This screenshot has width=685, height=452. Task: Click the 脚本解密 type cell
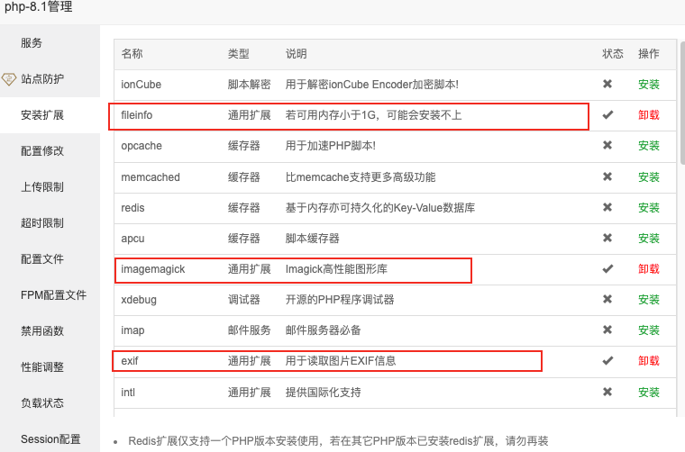point(249,85)
